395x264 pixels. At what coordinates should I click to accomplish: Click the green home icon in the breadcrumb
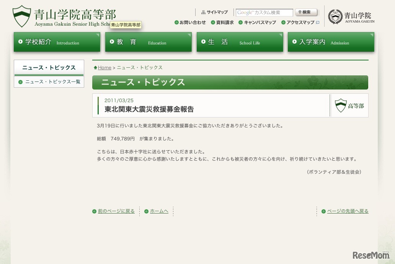[x=95, y=68]
